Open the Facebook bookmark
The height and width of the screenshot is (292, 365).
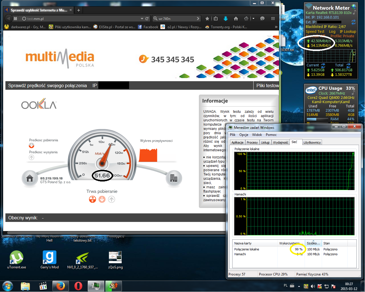(148, 27)
